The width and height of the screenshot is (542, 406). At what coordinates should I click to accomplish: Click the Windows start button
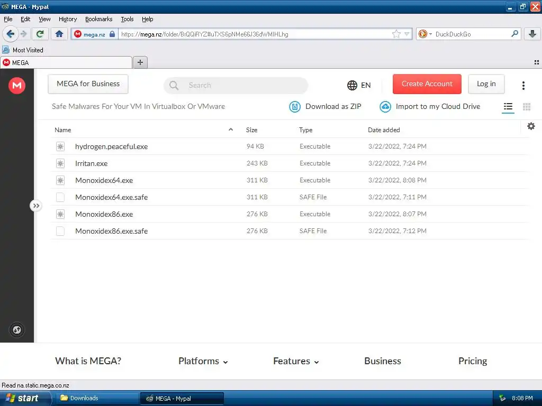point(25,398)
